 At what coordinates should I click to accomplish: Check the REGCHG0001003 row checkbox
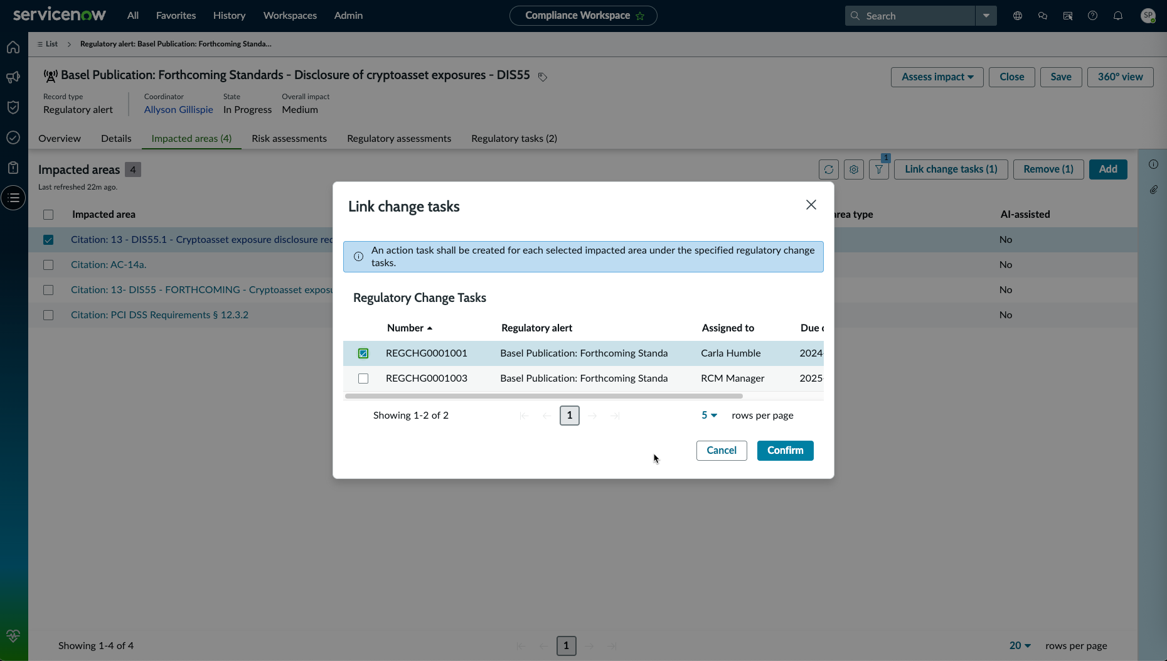coord(363,379)
